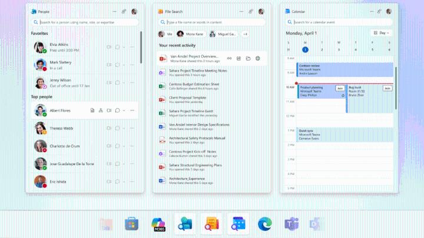Filter files by Miguel Ga... chip

(x=223, y=34)
